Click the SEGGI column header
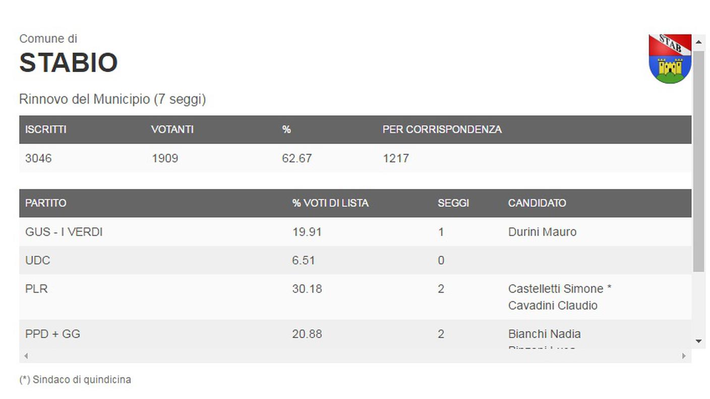710x399 pixels. 453,203
